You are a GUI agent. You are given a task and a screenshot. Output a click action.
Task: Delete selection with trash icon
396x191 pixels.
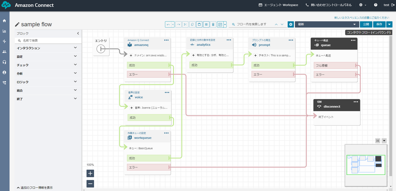click(x=213, y=24)
